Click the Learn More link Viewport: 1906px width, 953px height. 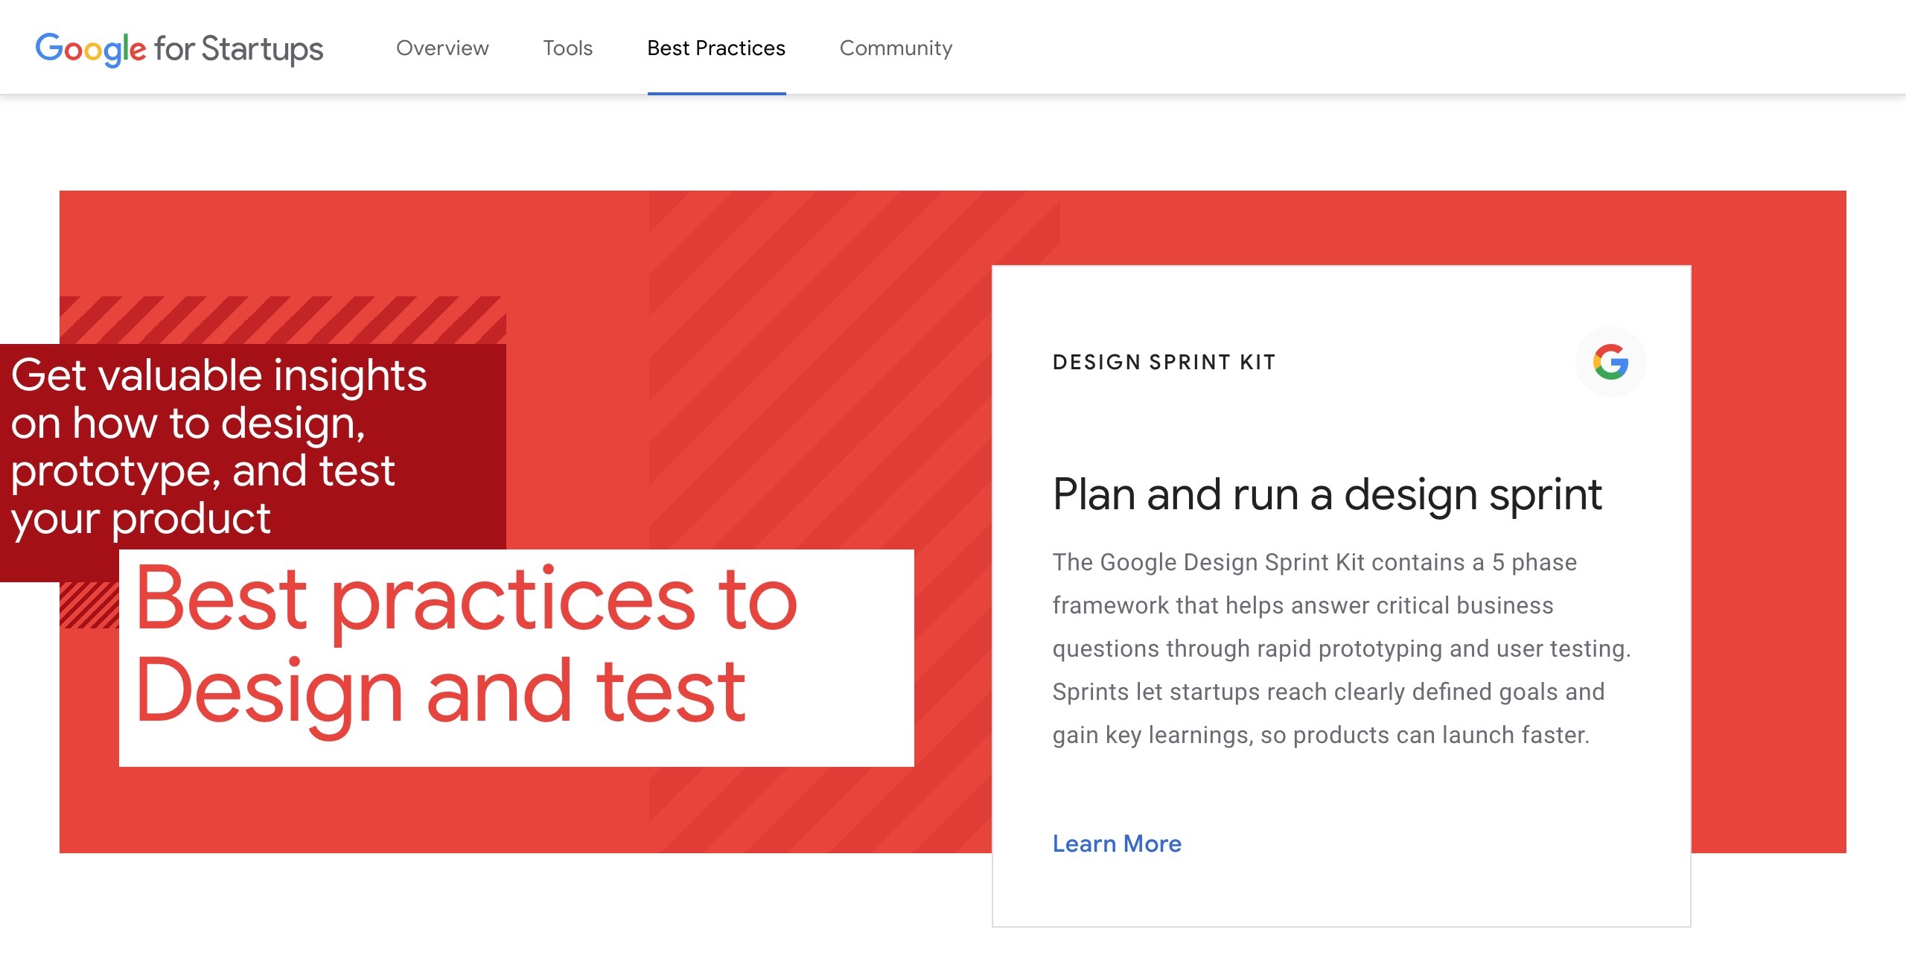click(1116, 844)
